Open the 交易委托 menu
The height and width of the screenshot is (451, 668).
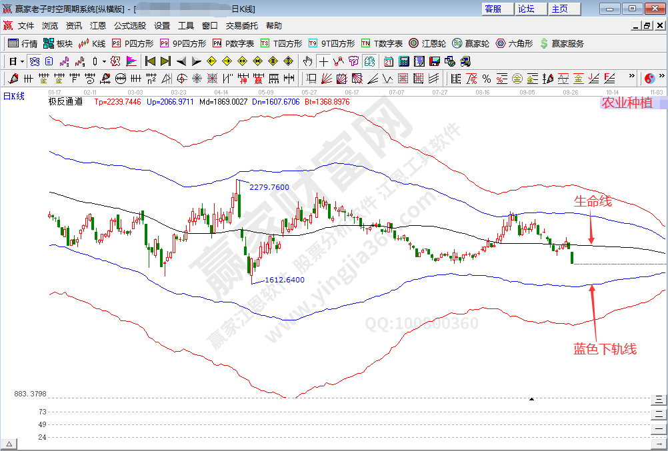[241, 26]
